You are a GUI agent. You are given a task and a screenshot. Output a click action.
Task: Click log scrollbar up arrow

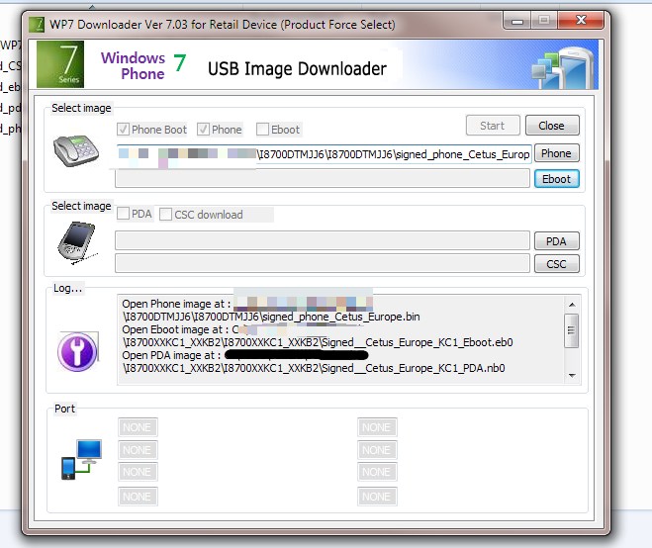[x=572, y=305]
